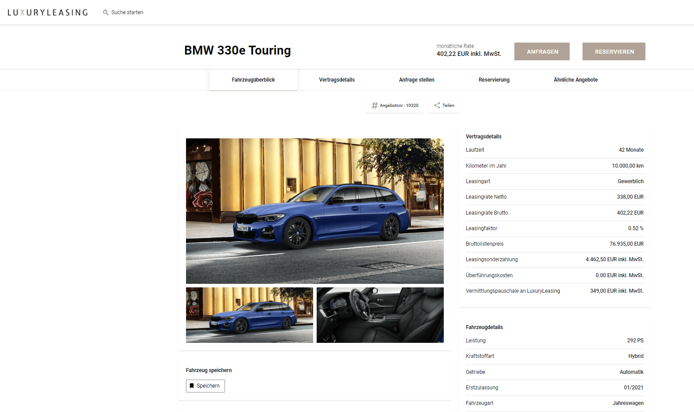Viewport: 694px width, 412px height.
Task: Click the 01/2021 Erstzulassung value
Action: point(634,388)
